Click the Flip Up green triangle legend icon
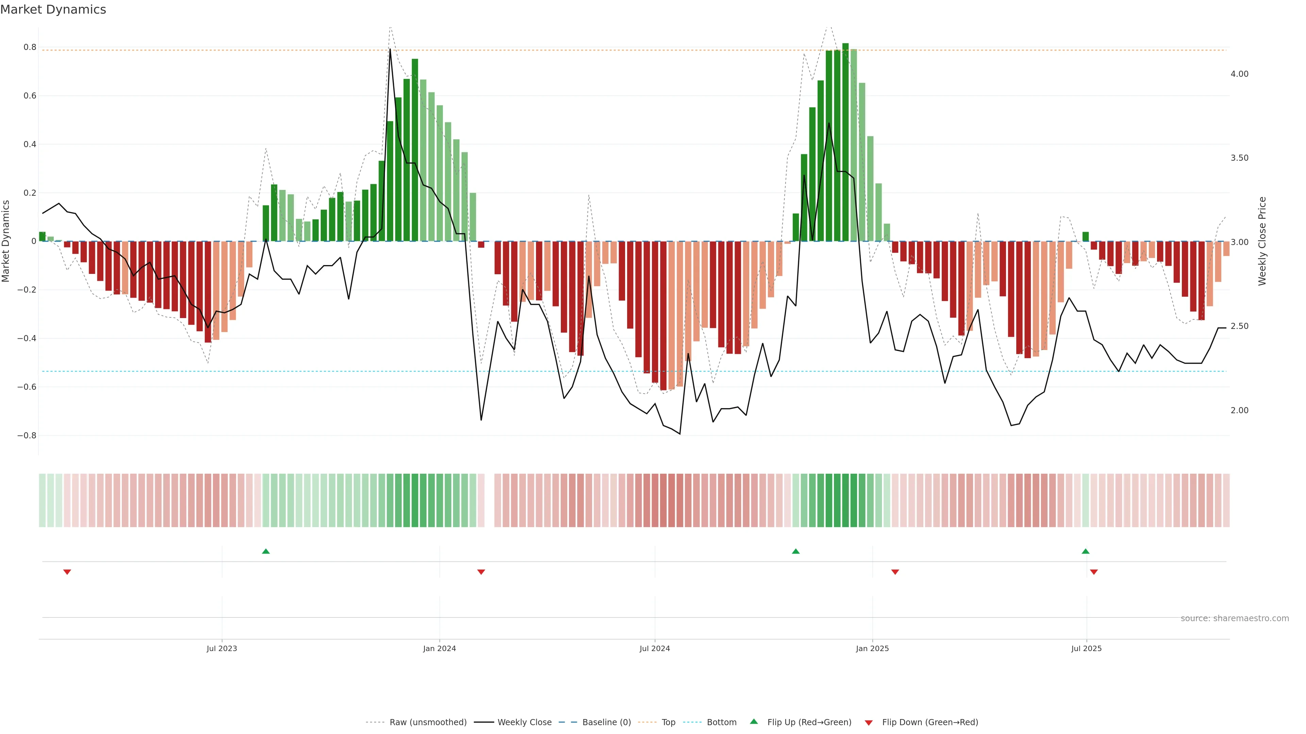The height and width of the screenshot is (734, 1306). [754, 721]
